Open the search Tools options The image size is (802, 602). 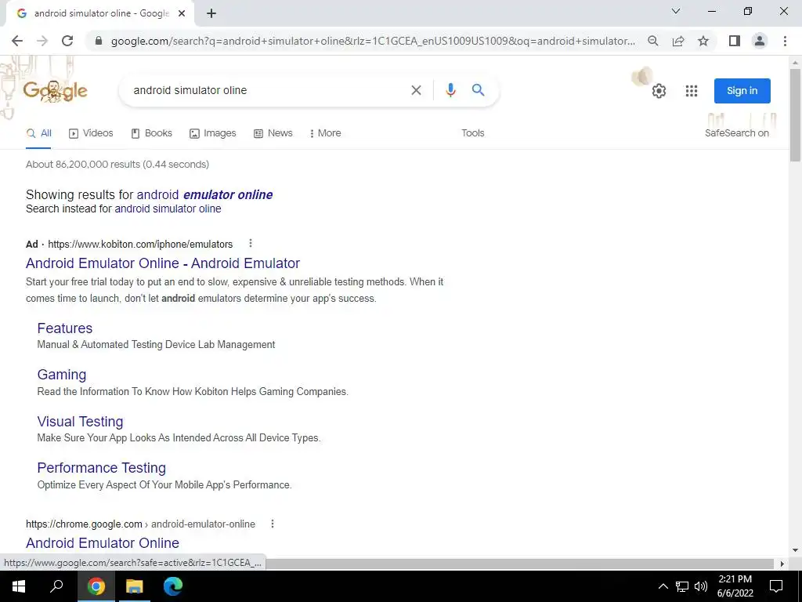(472, 133)
